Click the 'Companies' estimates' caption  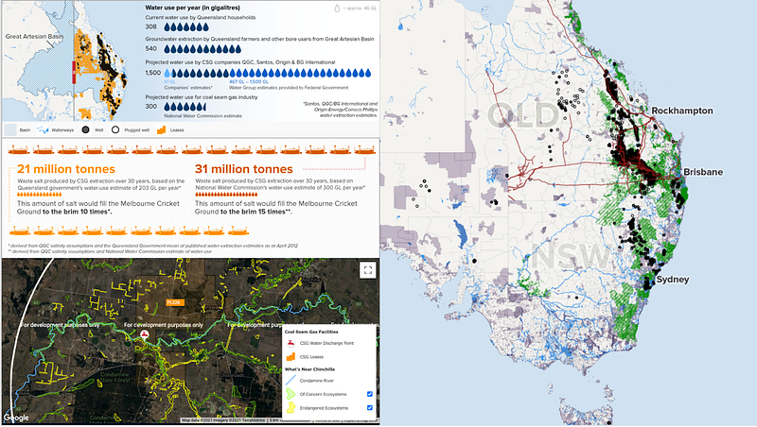pyautogui.click(x=187, y=88)
